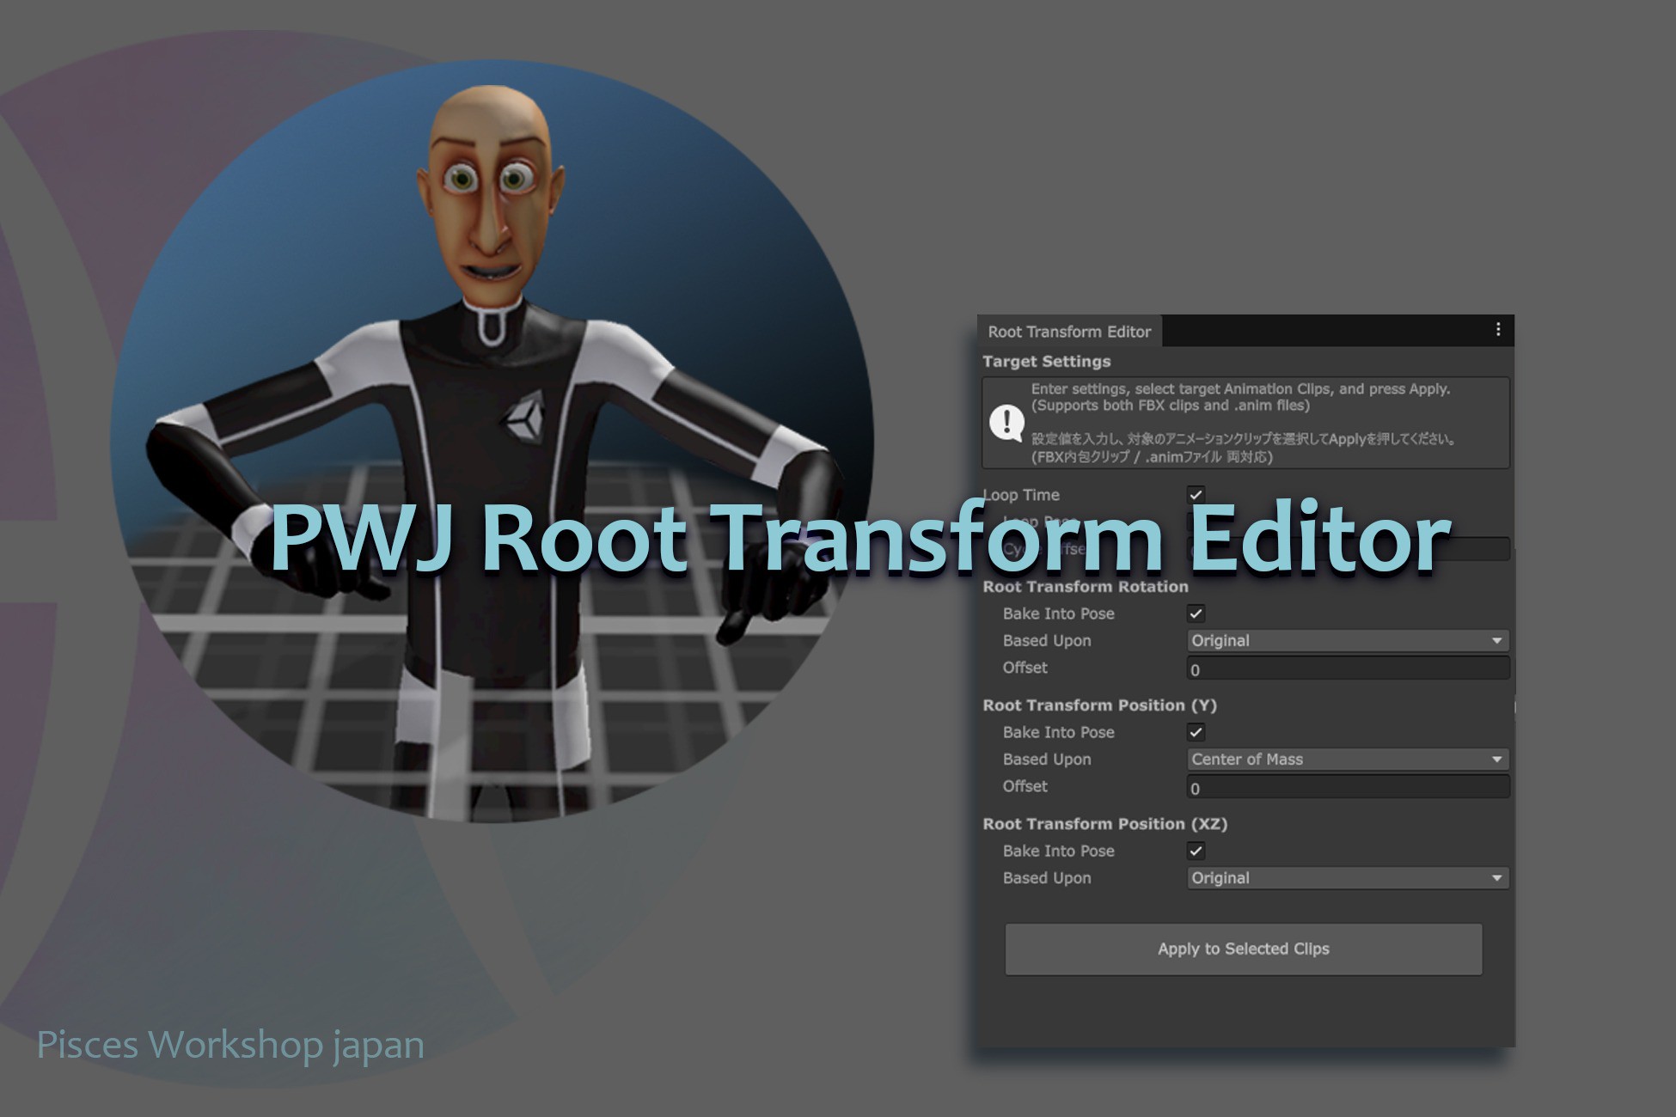The image size is (1676, 1117).
Task: Click the PWJ Root Transform Editor title
Action: coord(859,538)
